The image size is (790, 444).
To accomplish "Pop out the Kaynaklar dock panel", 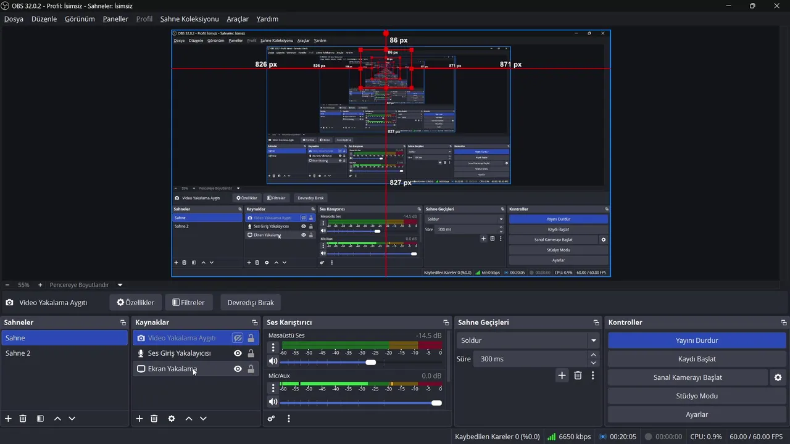I will coord(254,323).
